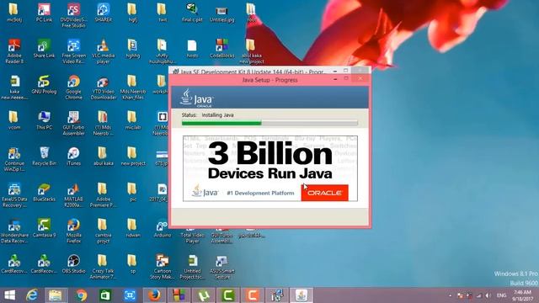
Task: Open the CodeBlocks desktop shortcut
Action: coord(221,49)
